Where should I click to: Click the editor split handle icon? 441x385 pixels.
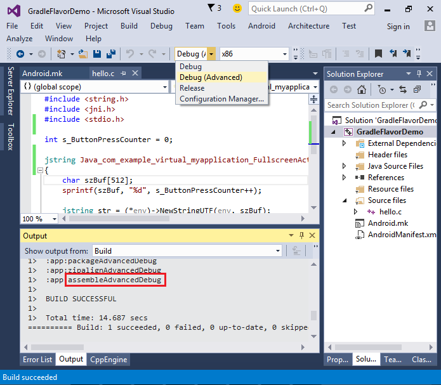tap(313, 99)
